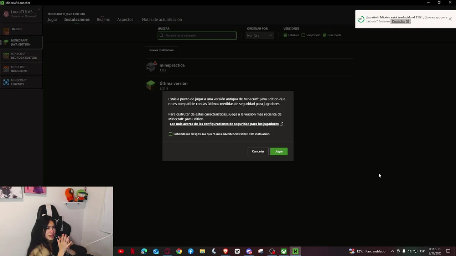456x256 pixels.
Task: Launch Microsoft Edge from the taskbar
Action: (144, 251)
